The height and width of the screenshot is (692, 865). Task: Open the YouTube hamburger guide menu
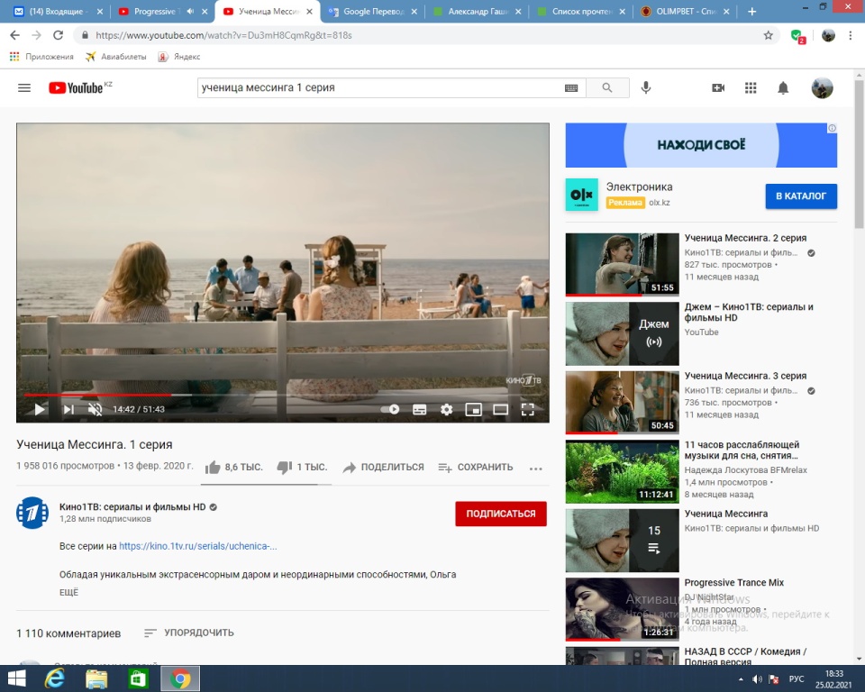24,87
